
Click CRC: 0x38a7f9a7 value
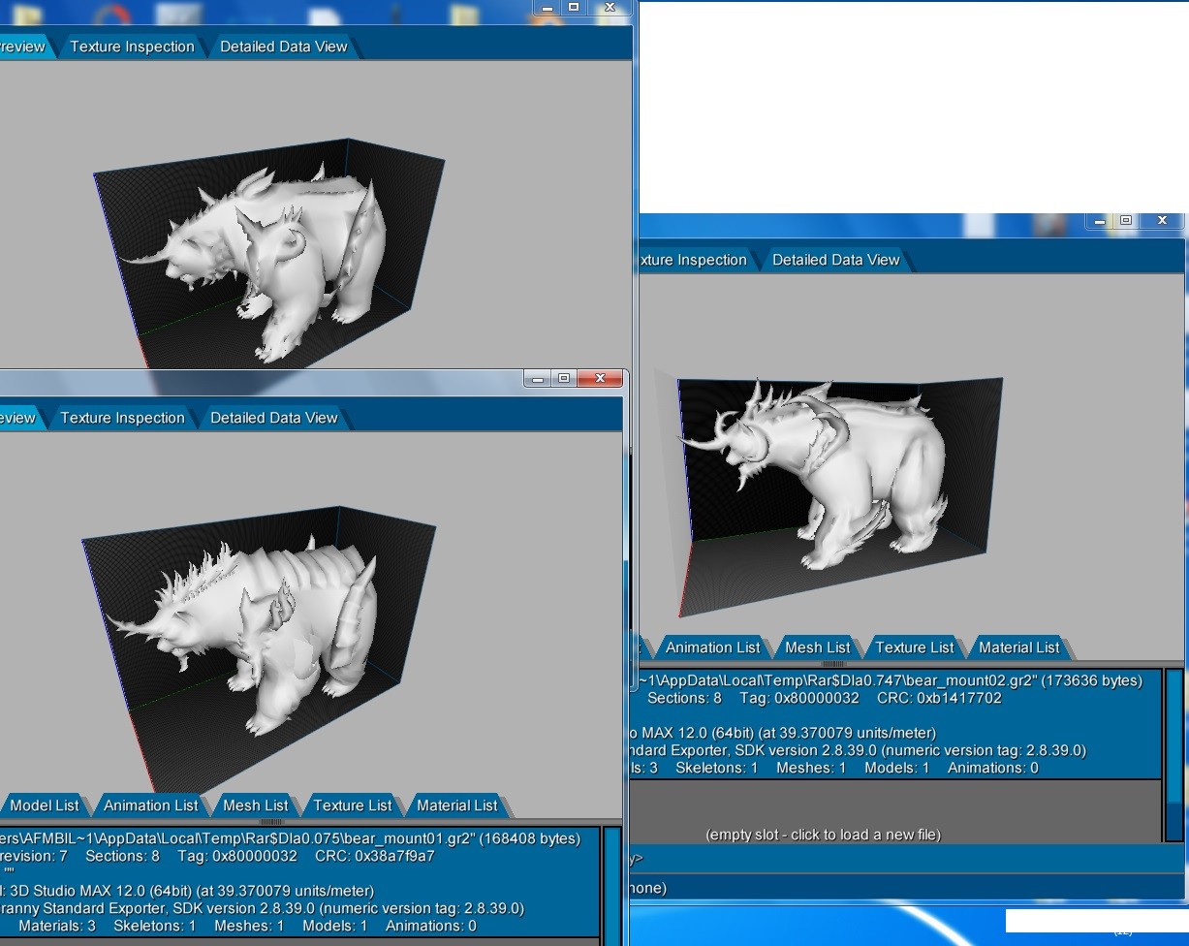point(374,856)
